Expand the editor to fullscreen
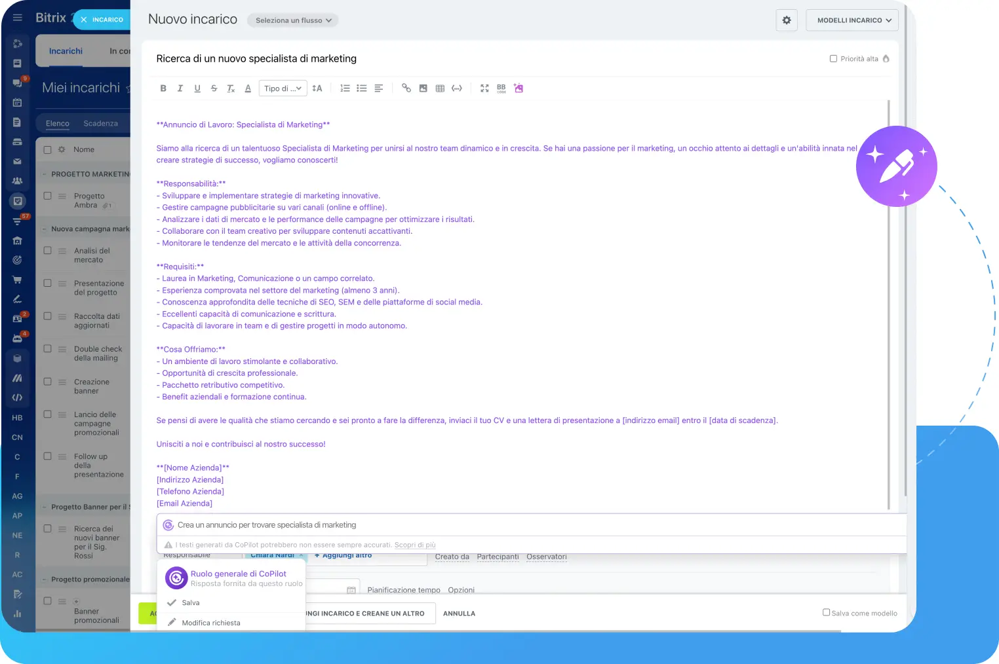Image resolution: width=999 pixels, height=664 pixels. point(484,88)
